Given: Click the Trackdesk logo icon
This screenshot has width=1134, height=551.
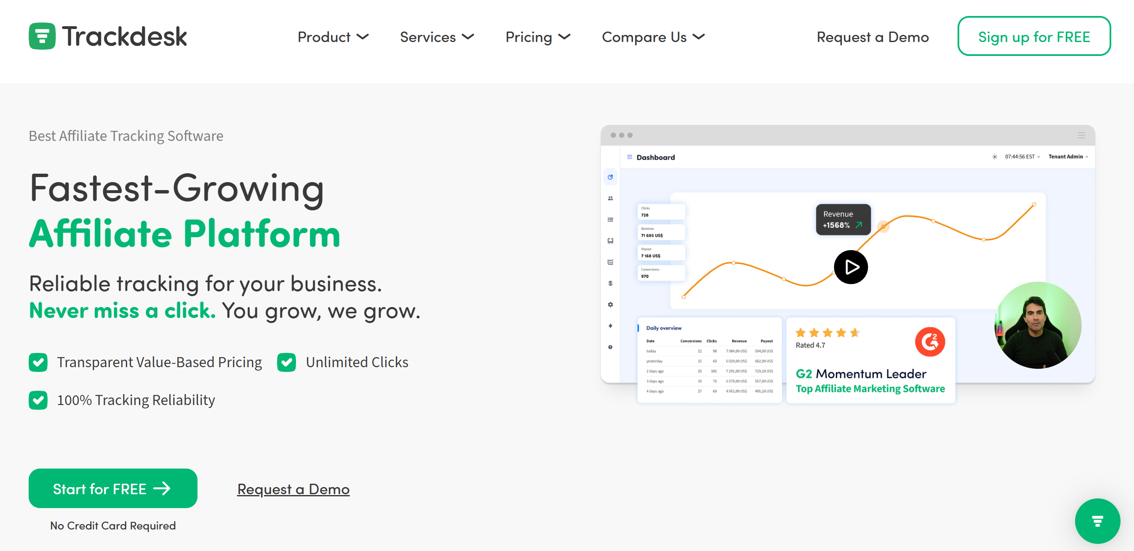Looking at the screenshot, I should [42, 36].
